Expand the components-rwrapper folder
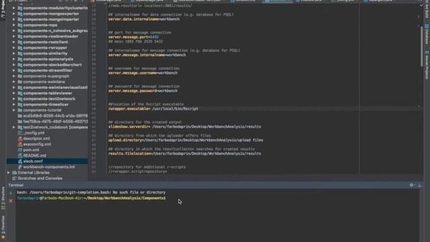Image resolution: width=430 pixels, height=242 pixels. pos(13,48)
